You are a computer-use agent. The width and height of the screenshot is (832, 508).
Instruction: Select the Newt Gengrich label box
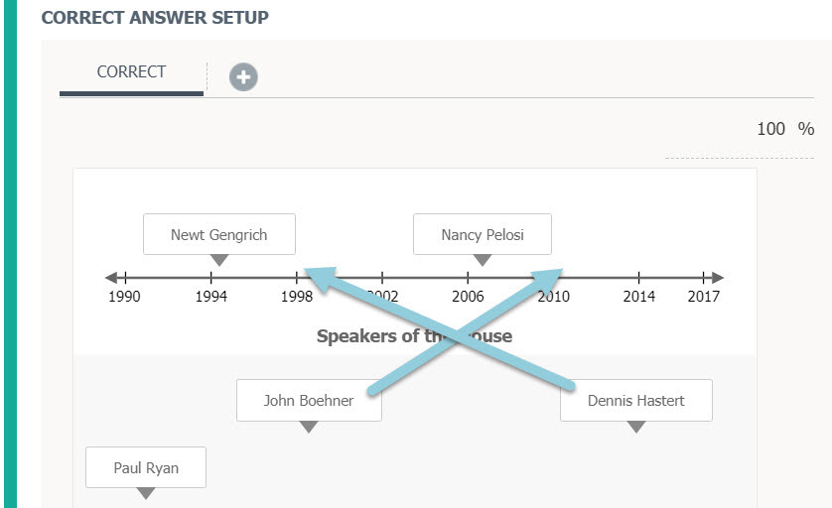click(219, 234)
